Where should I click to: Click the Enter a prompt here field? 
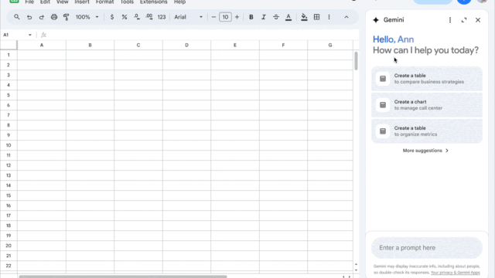coord(427,248)
